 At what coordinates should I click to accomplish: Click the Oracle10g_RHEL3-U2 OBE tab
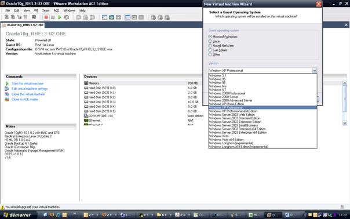click(x=23, y=25)
